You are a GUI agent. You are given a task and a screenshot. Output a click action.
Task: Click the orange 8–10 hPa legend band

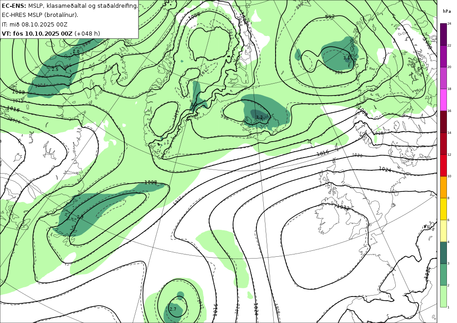[443, 187]
